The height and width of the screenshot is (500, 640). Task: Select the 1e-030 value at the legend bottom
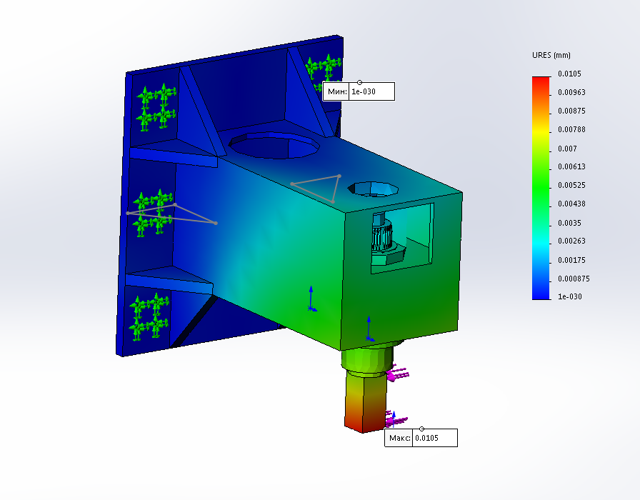(570, 296)
